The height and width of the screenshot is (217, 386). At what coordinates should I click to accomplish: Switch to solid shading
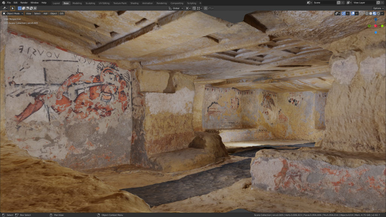371,14
